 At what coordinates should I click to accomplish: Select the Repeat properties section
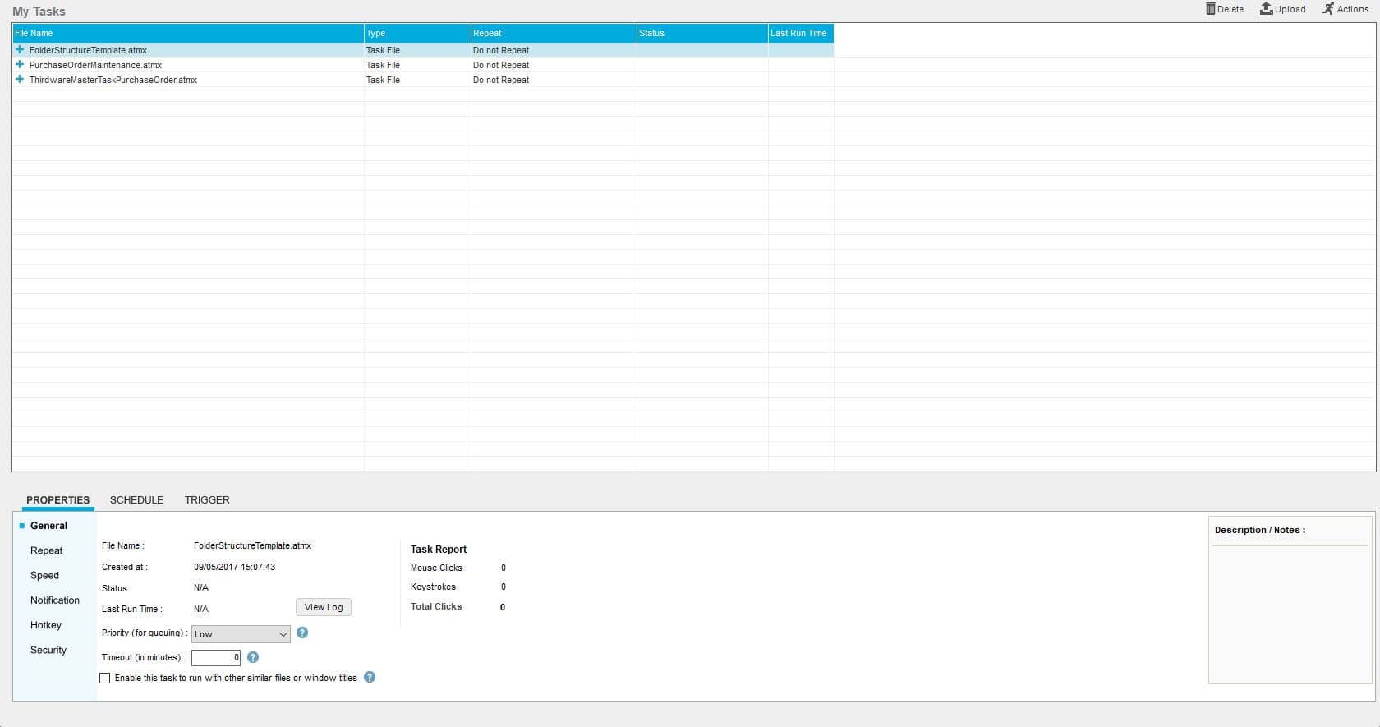(46, 550)
